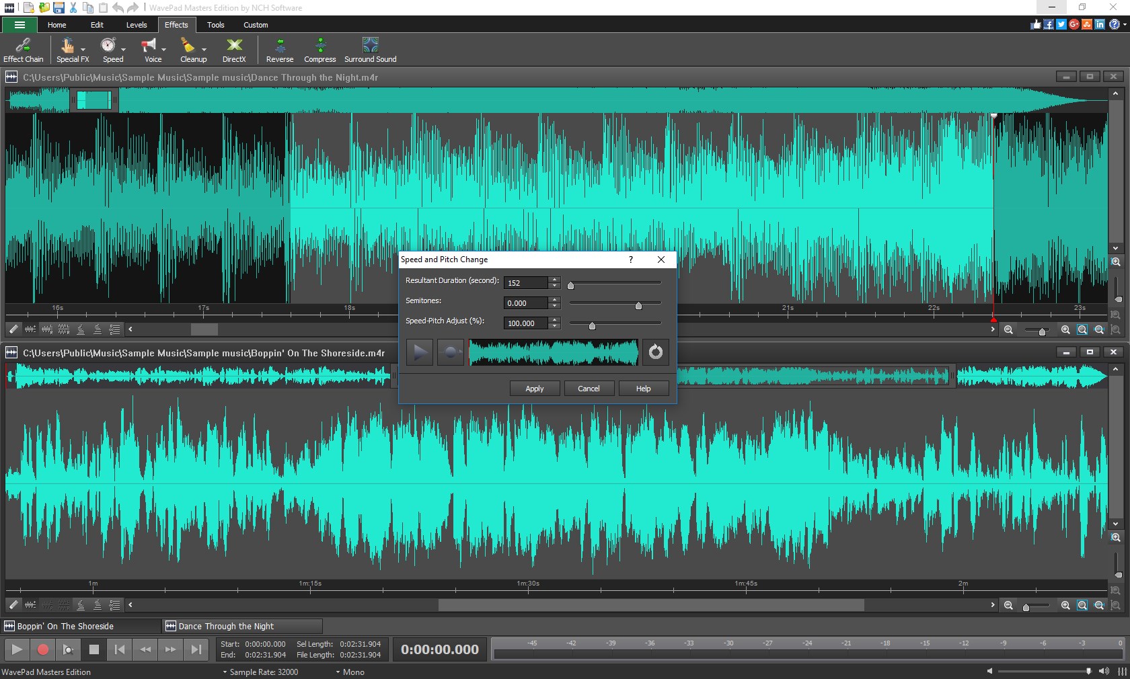Cancel the Speed and Pitch dialog
Viewport: 1130px width, 679px height.
pos(589,389)
